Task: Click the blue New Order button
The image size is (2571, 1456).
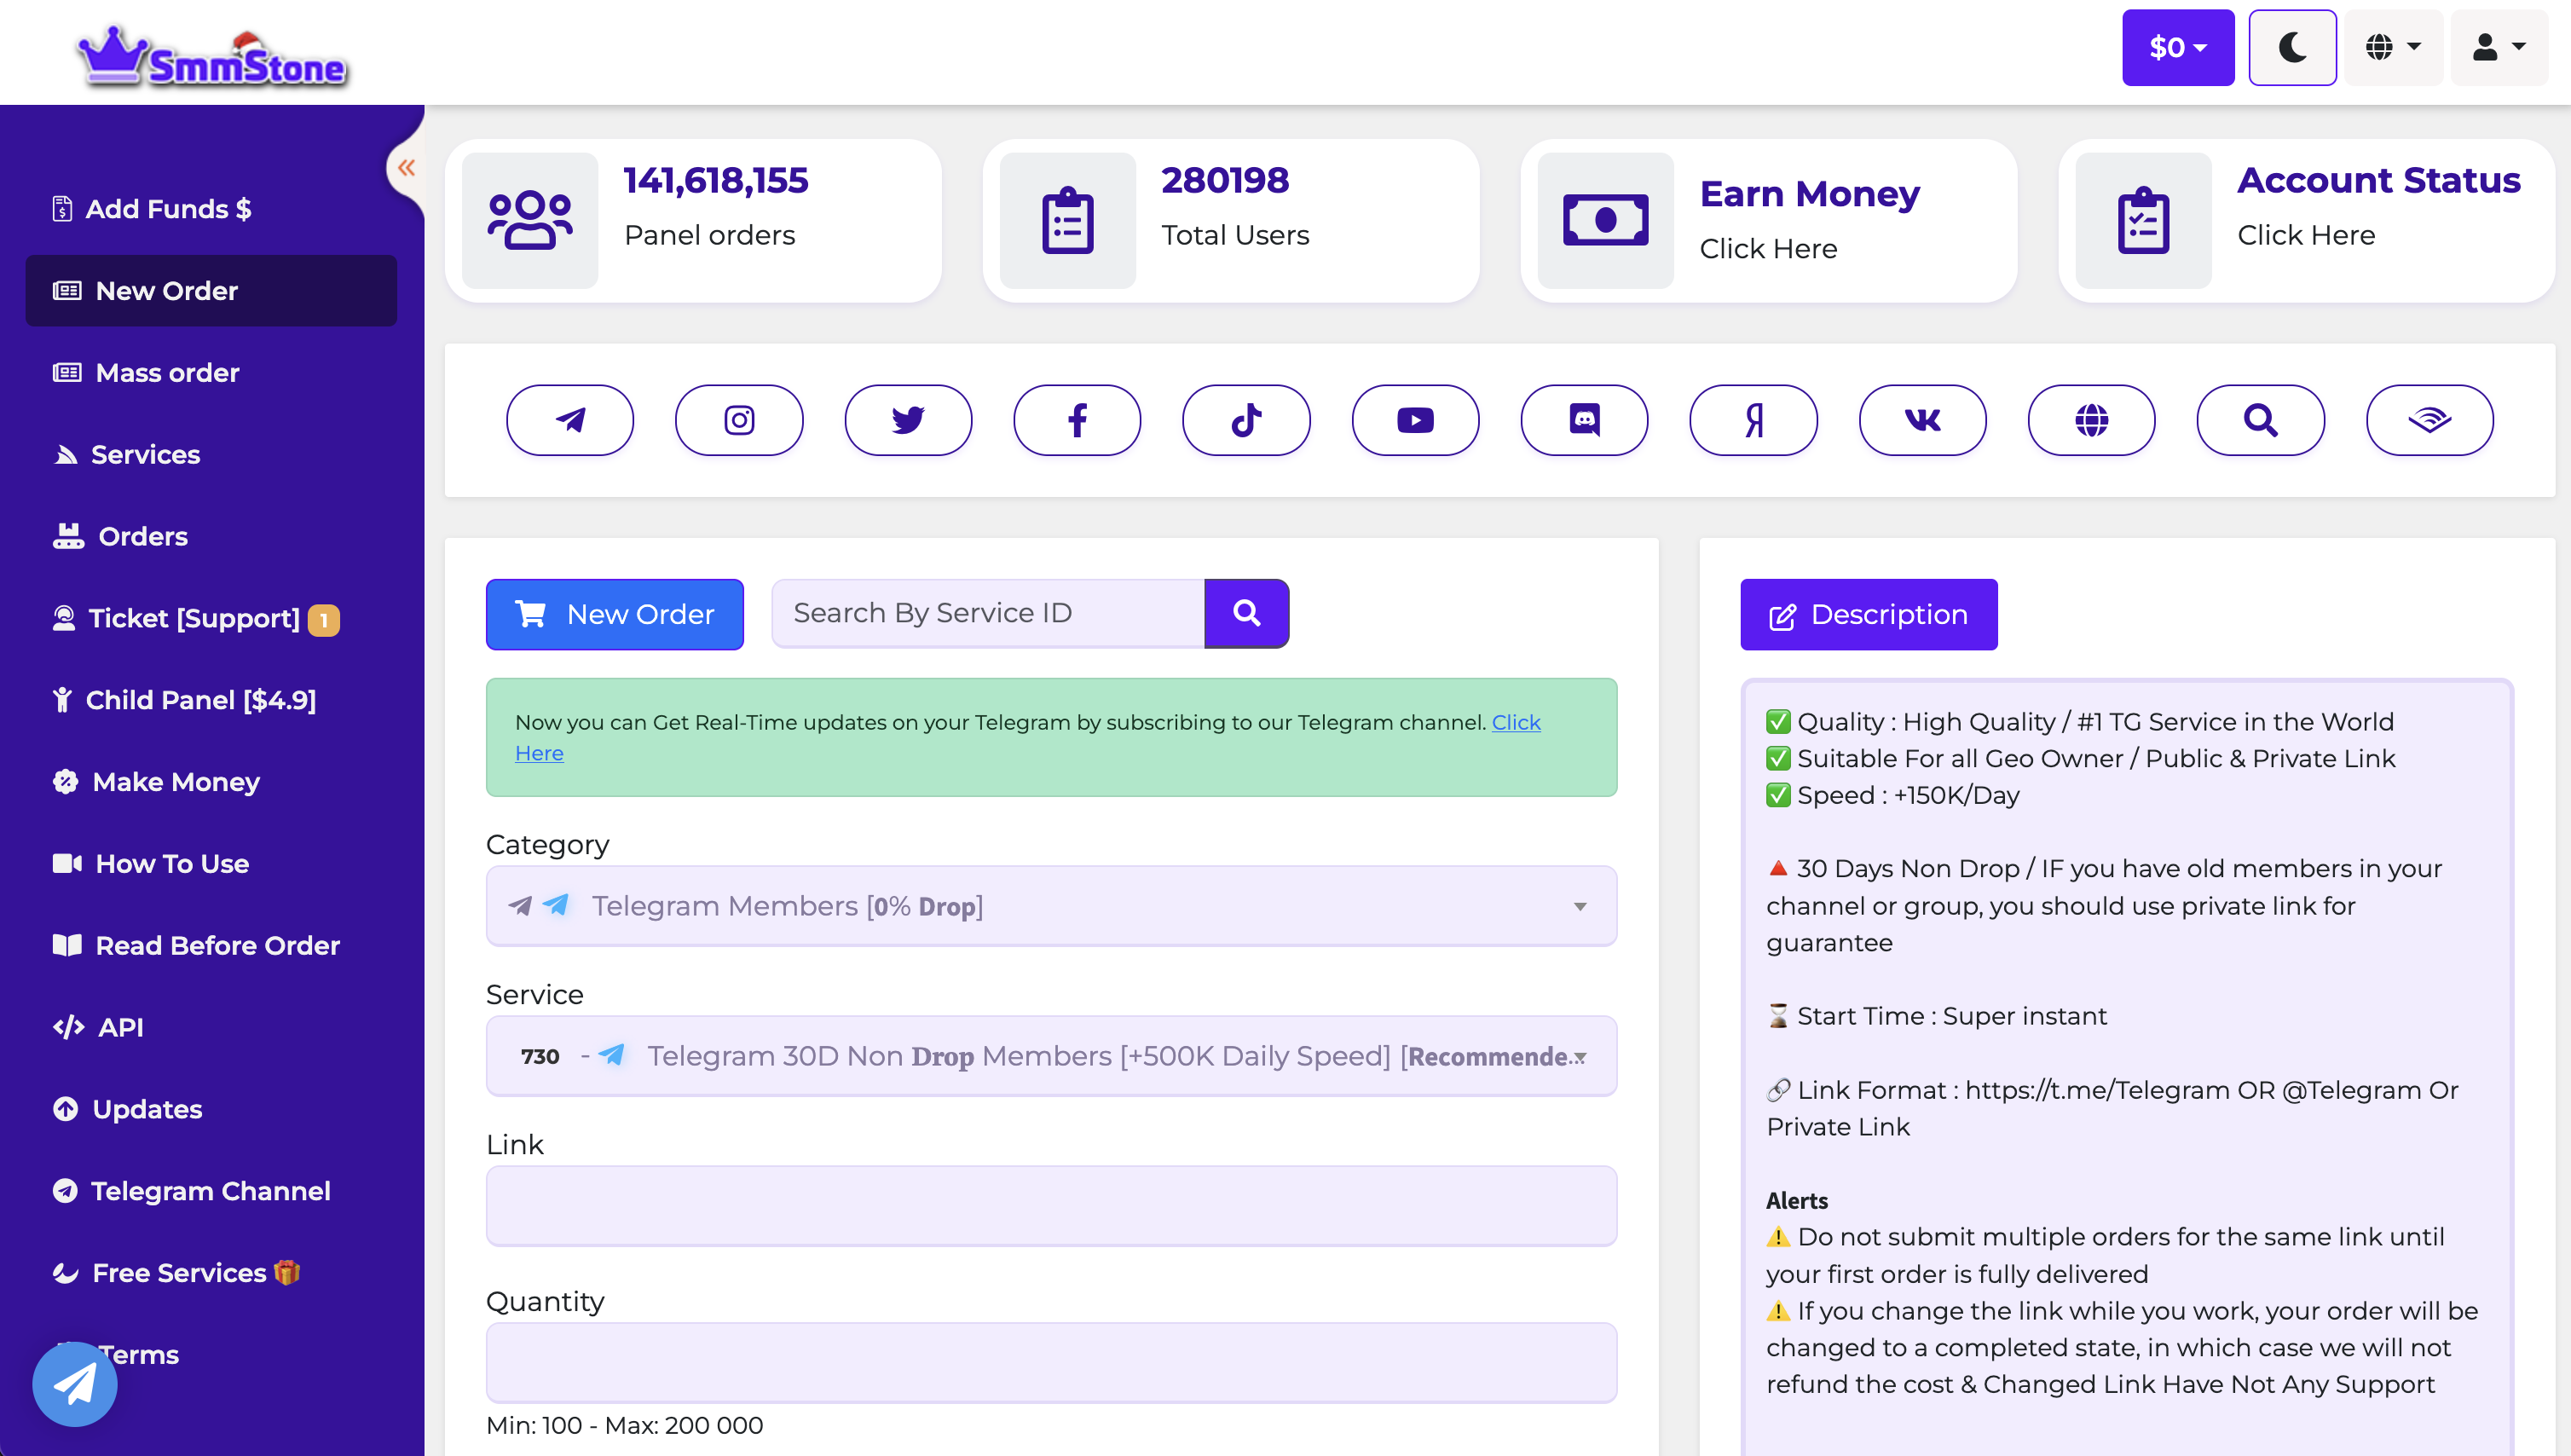Action: click(614, 614)
